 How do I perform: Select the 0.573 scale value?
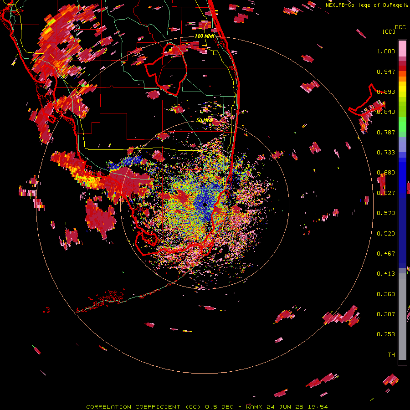(386, 213)
